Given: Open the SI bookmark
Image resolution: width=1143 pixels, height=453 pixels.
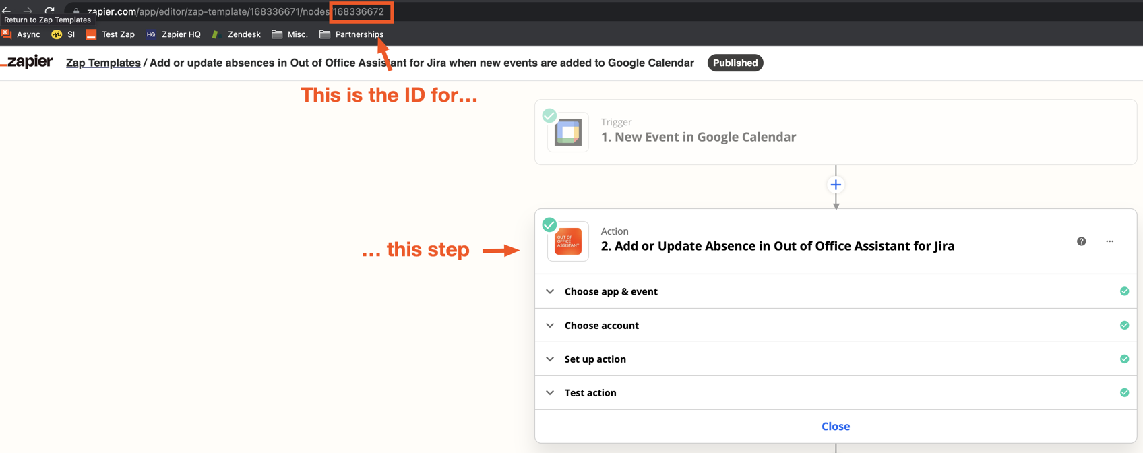Looking at the screenshot, I should pos(63,34).
